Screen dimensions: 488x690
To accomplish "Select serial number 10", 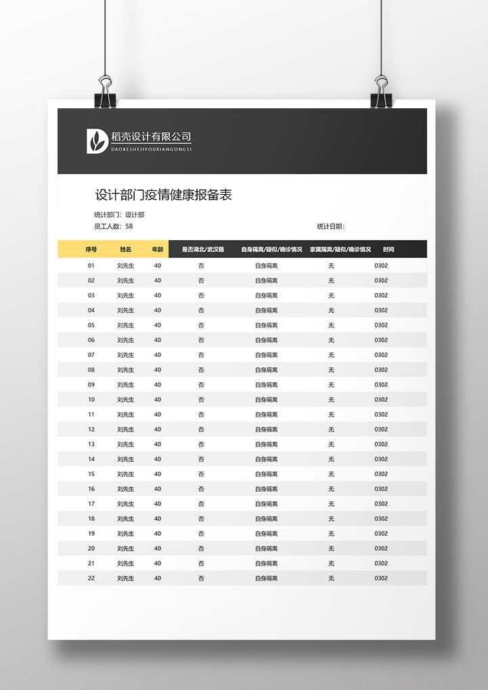I will 91,400.
